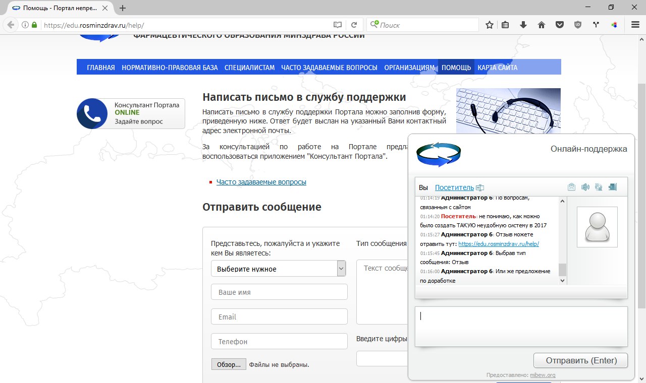Click the colorful star extension icon
Viewport: 646px width, 383px height.
(614, 25)
